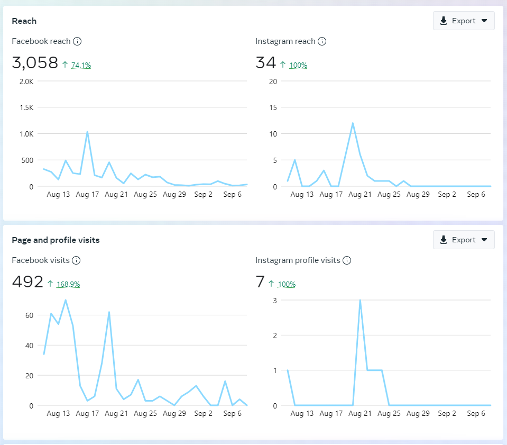The height and width of the screenshot is (445, 507).
Task: Expand the Reach section Export dropdown arrow
Action: pyautogui.click(x=484, y=21)
